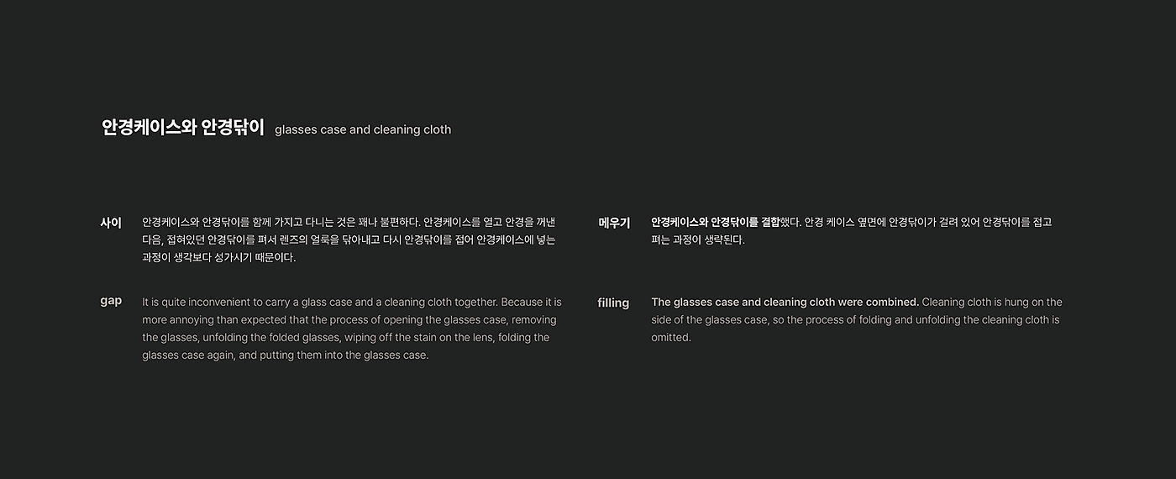Click the Korean title 안경케이스와 안경닦이

coord(182,128)
